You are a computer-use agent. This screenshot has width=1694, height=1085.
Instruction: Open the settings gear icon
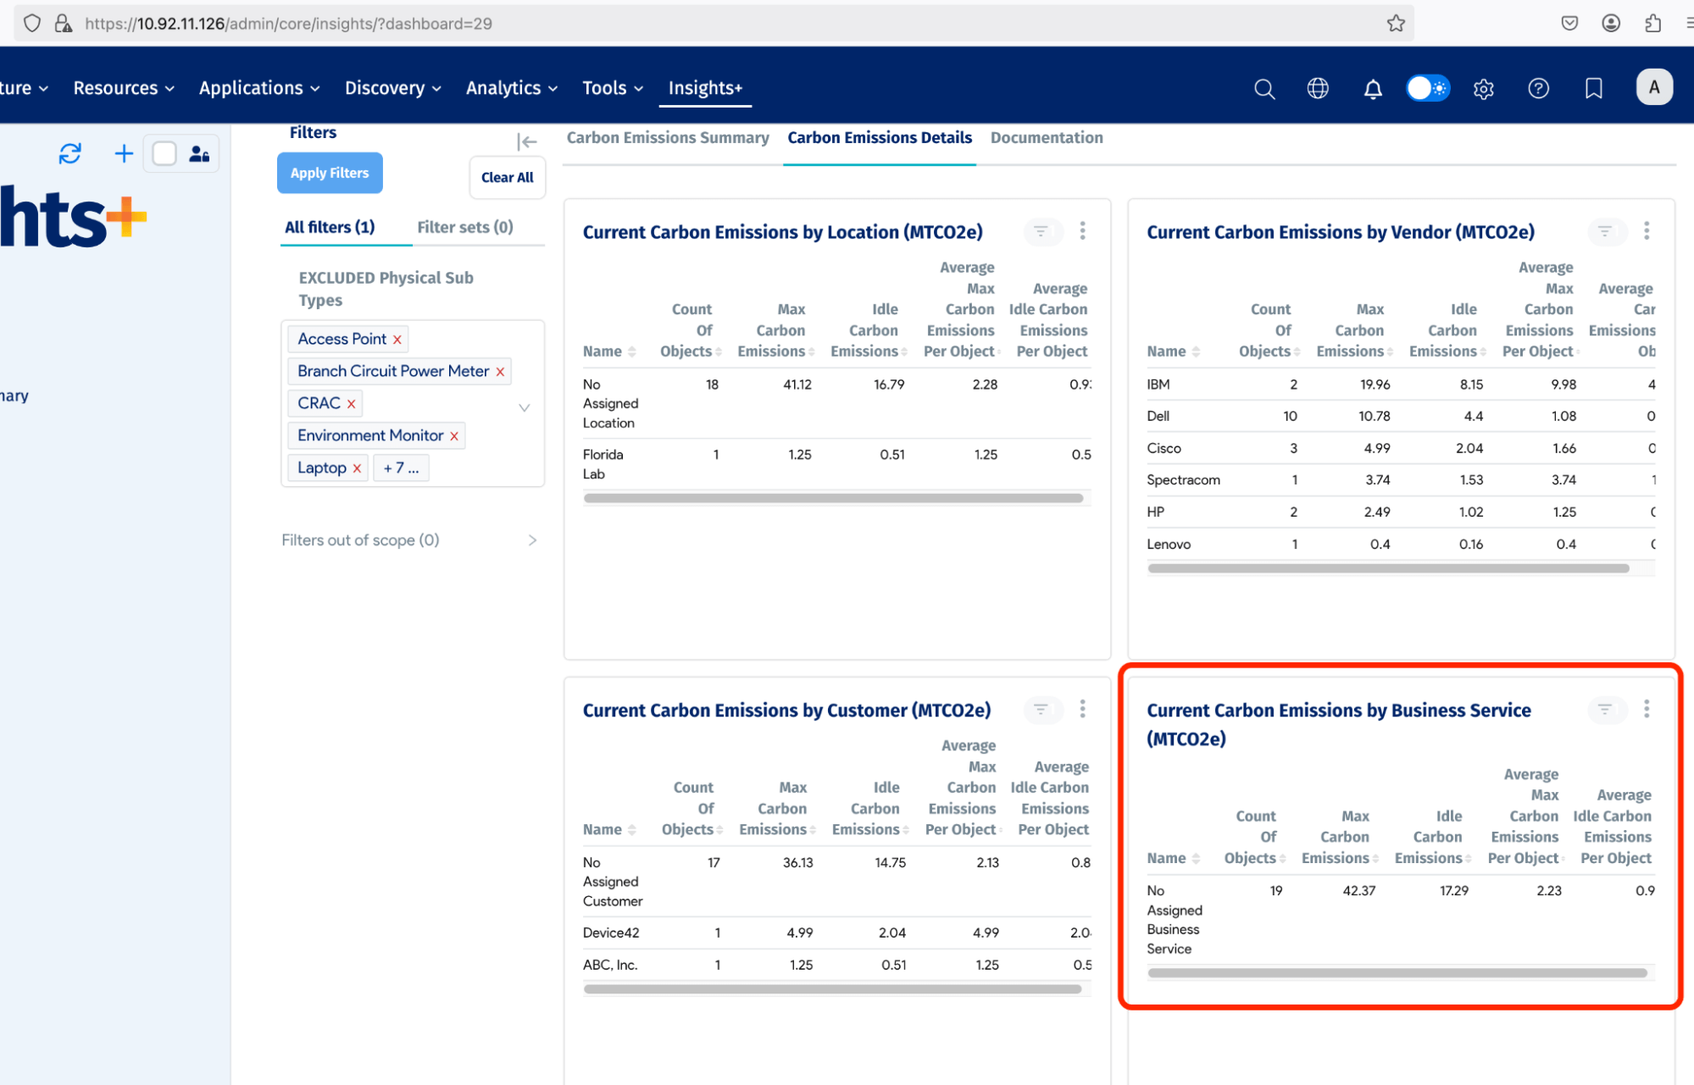coord(1483,88)
